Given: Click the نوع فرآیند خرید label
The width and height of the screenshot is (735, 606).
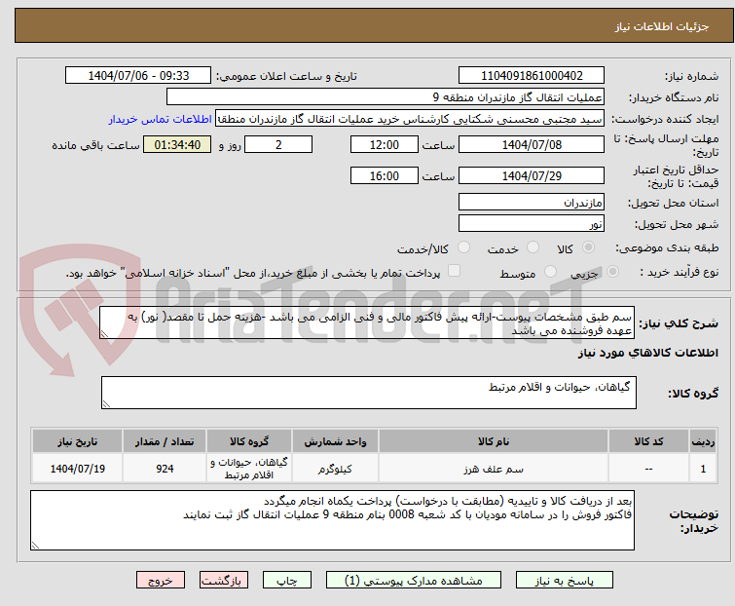Looking at the screenshot, I should 679,272.
